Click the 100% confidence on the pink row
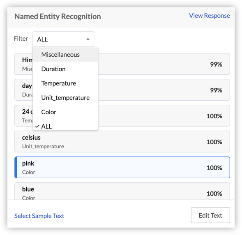 (214, 168)
